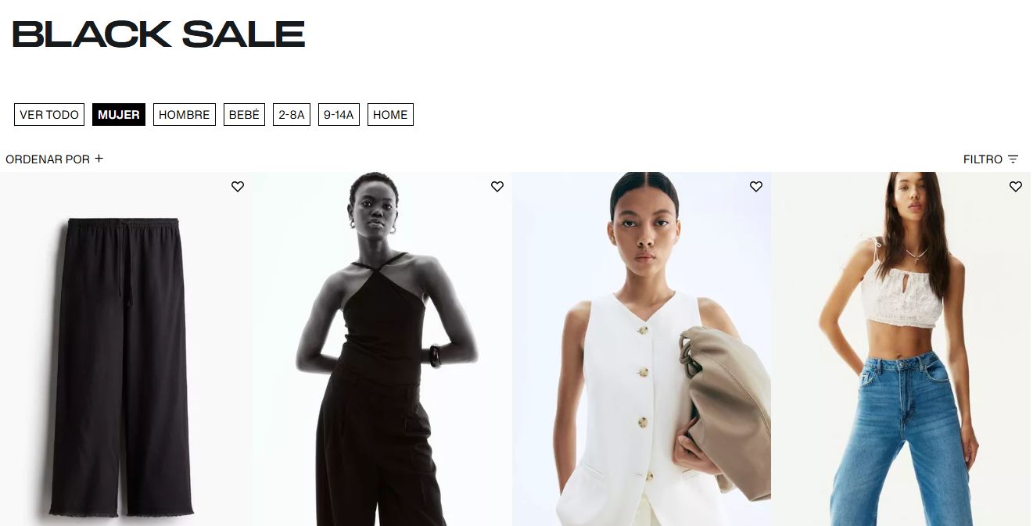
Task: Open the HOME category
Action: (x=390, y=115)
